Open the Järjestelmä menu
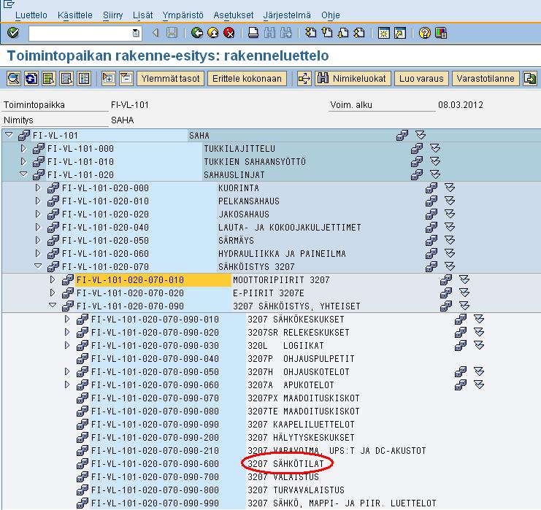 pos(287,15)
